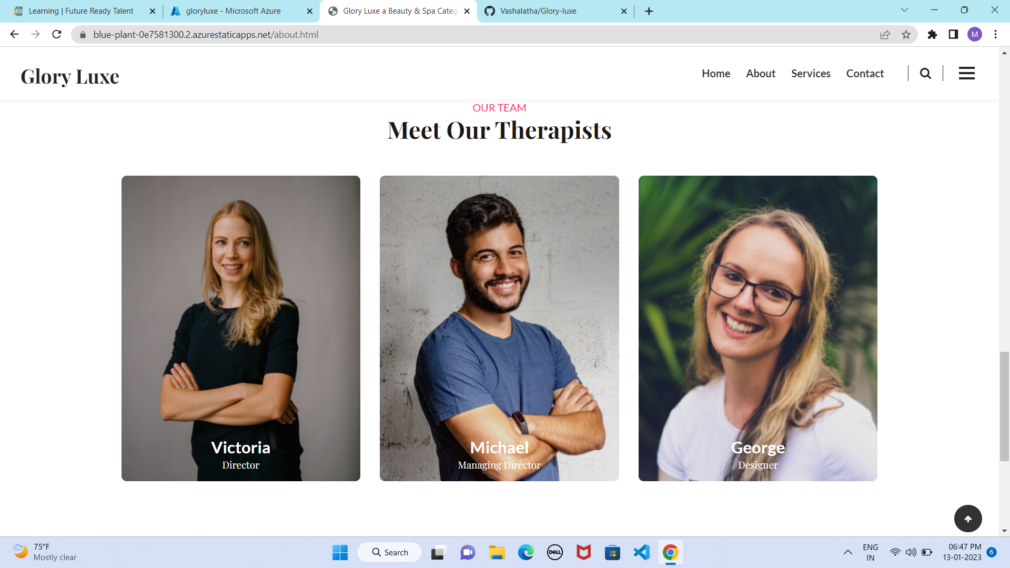Click the Glory Luxe logo
Screen dimensions: 1010x568
70,77
